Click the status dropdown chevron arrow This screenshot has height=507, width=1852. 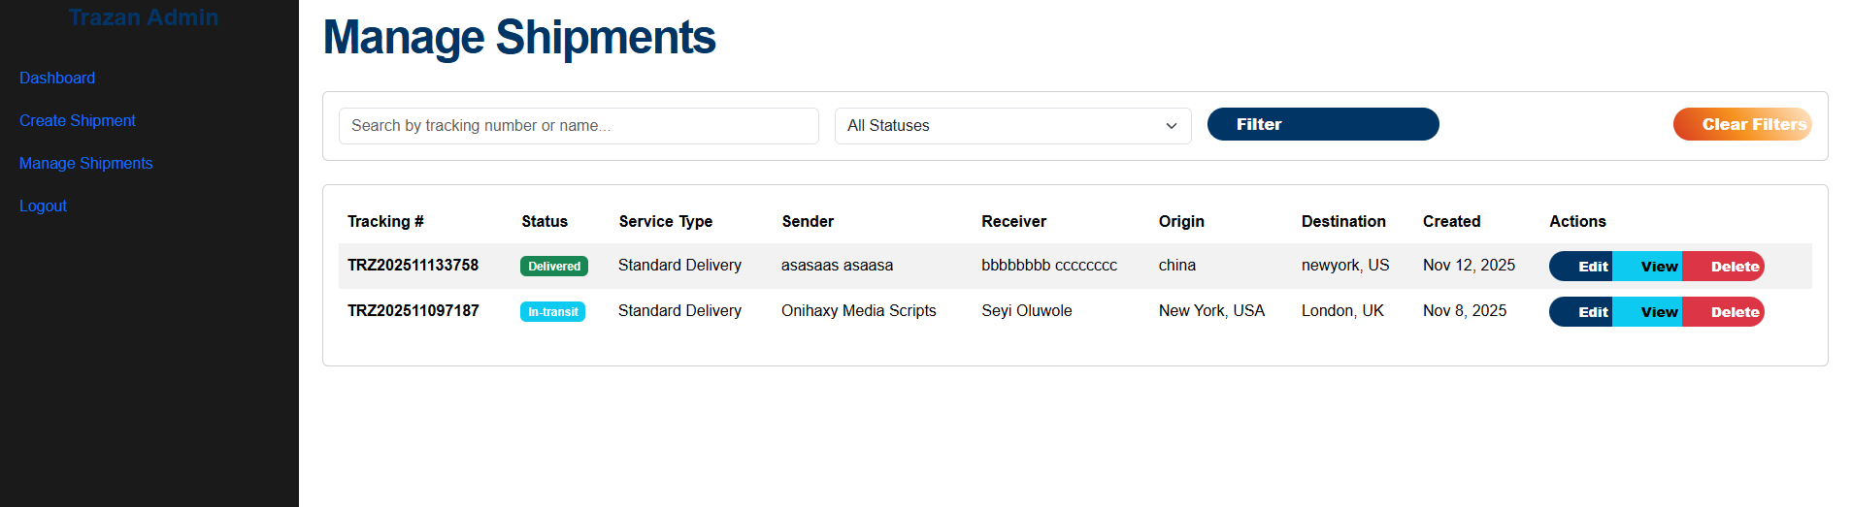pos(1172,126)
